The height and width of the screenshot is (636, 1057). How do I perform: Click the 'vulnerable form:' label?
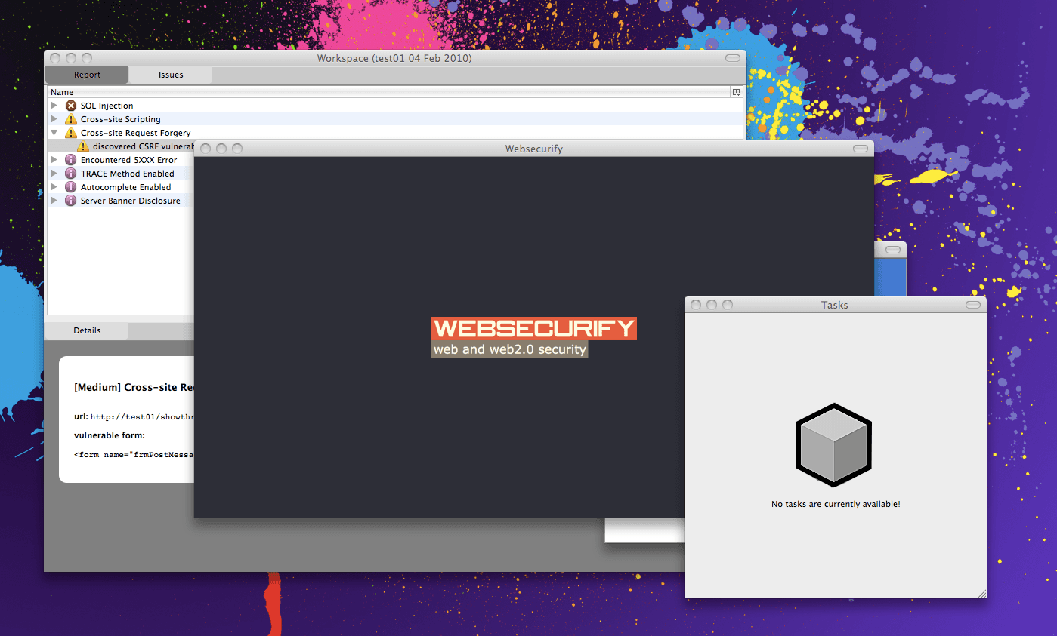pyautogui.click(x=110, y=435)
